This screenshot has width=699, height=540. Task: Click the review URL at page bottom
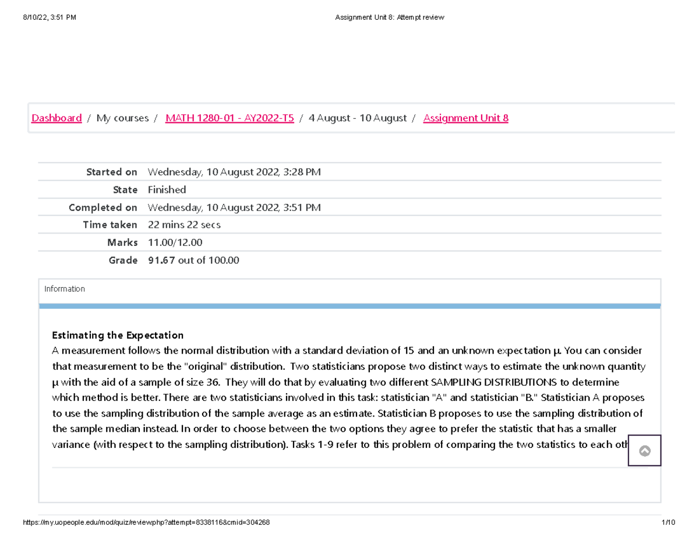146,522
